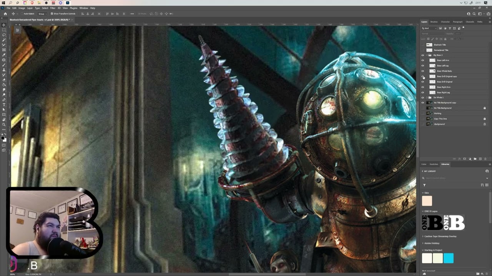Add a layer mask icon
The image size is (492, 276).
[464, 159]
